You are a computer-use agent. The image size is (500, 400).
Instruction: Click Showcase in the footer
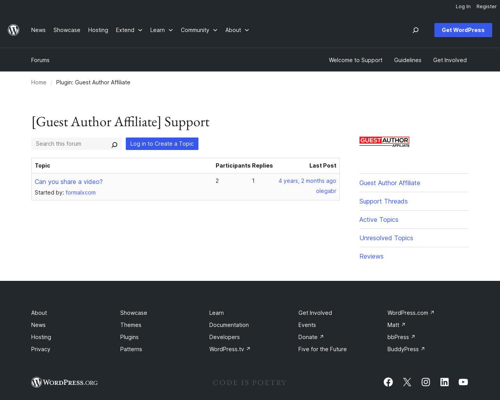click(x=134, y=313)
